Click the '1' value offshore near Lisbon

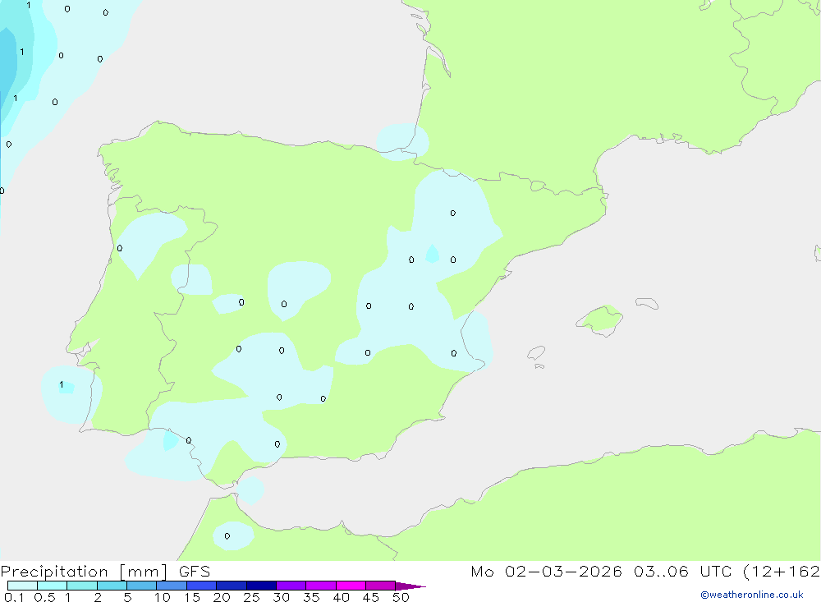tap(62, 384)
